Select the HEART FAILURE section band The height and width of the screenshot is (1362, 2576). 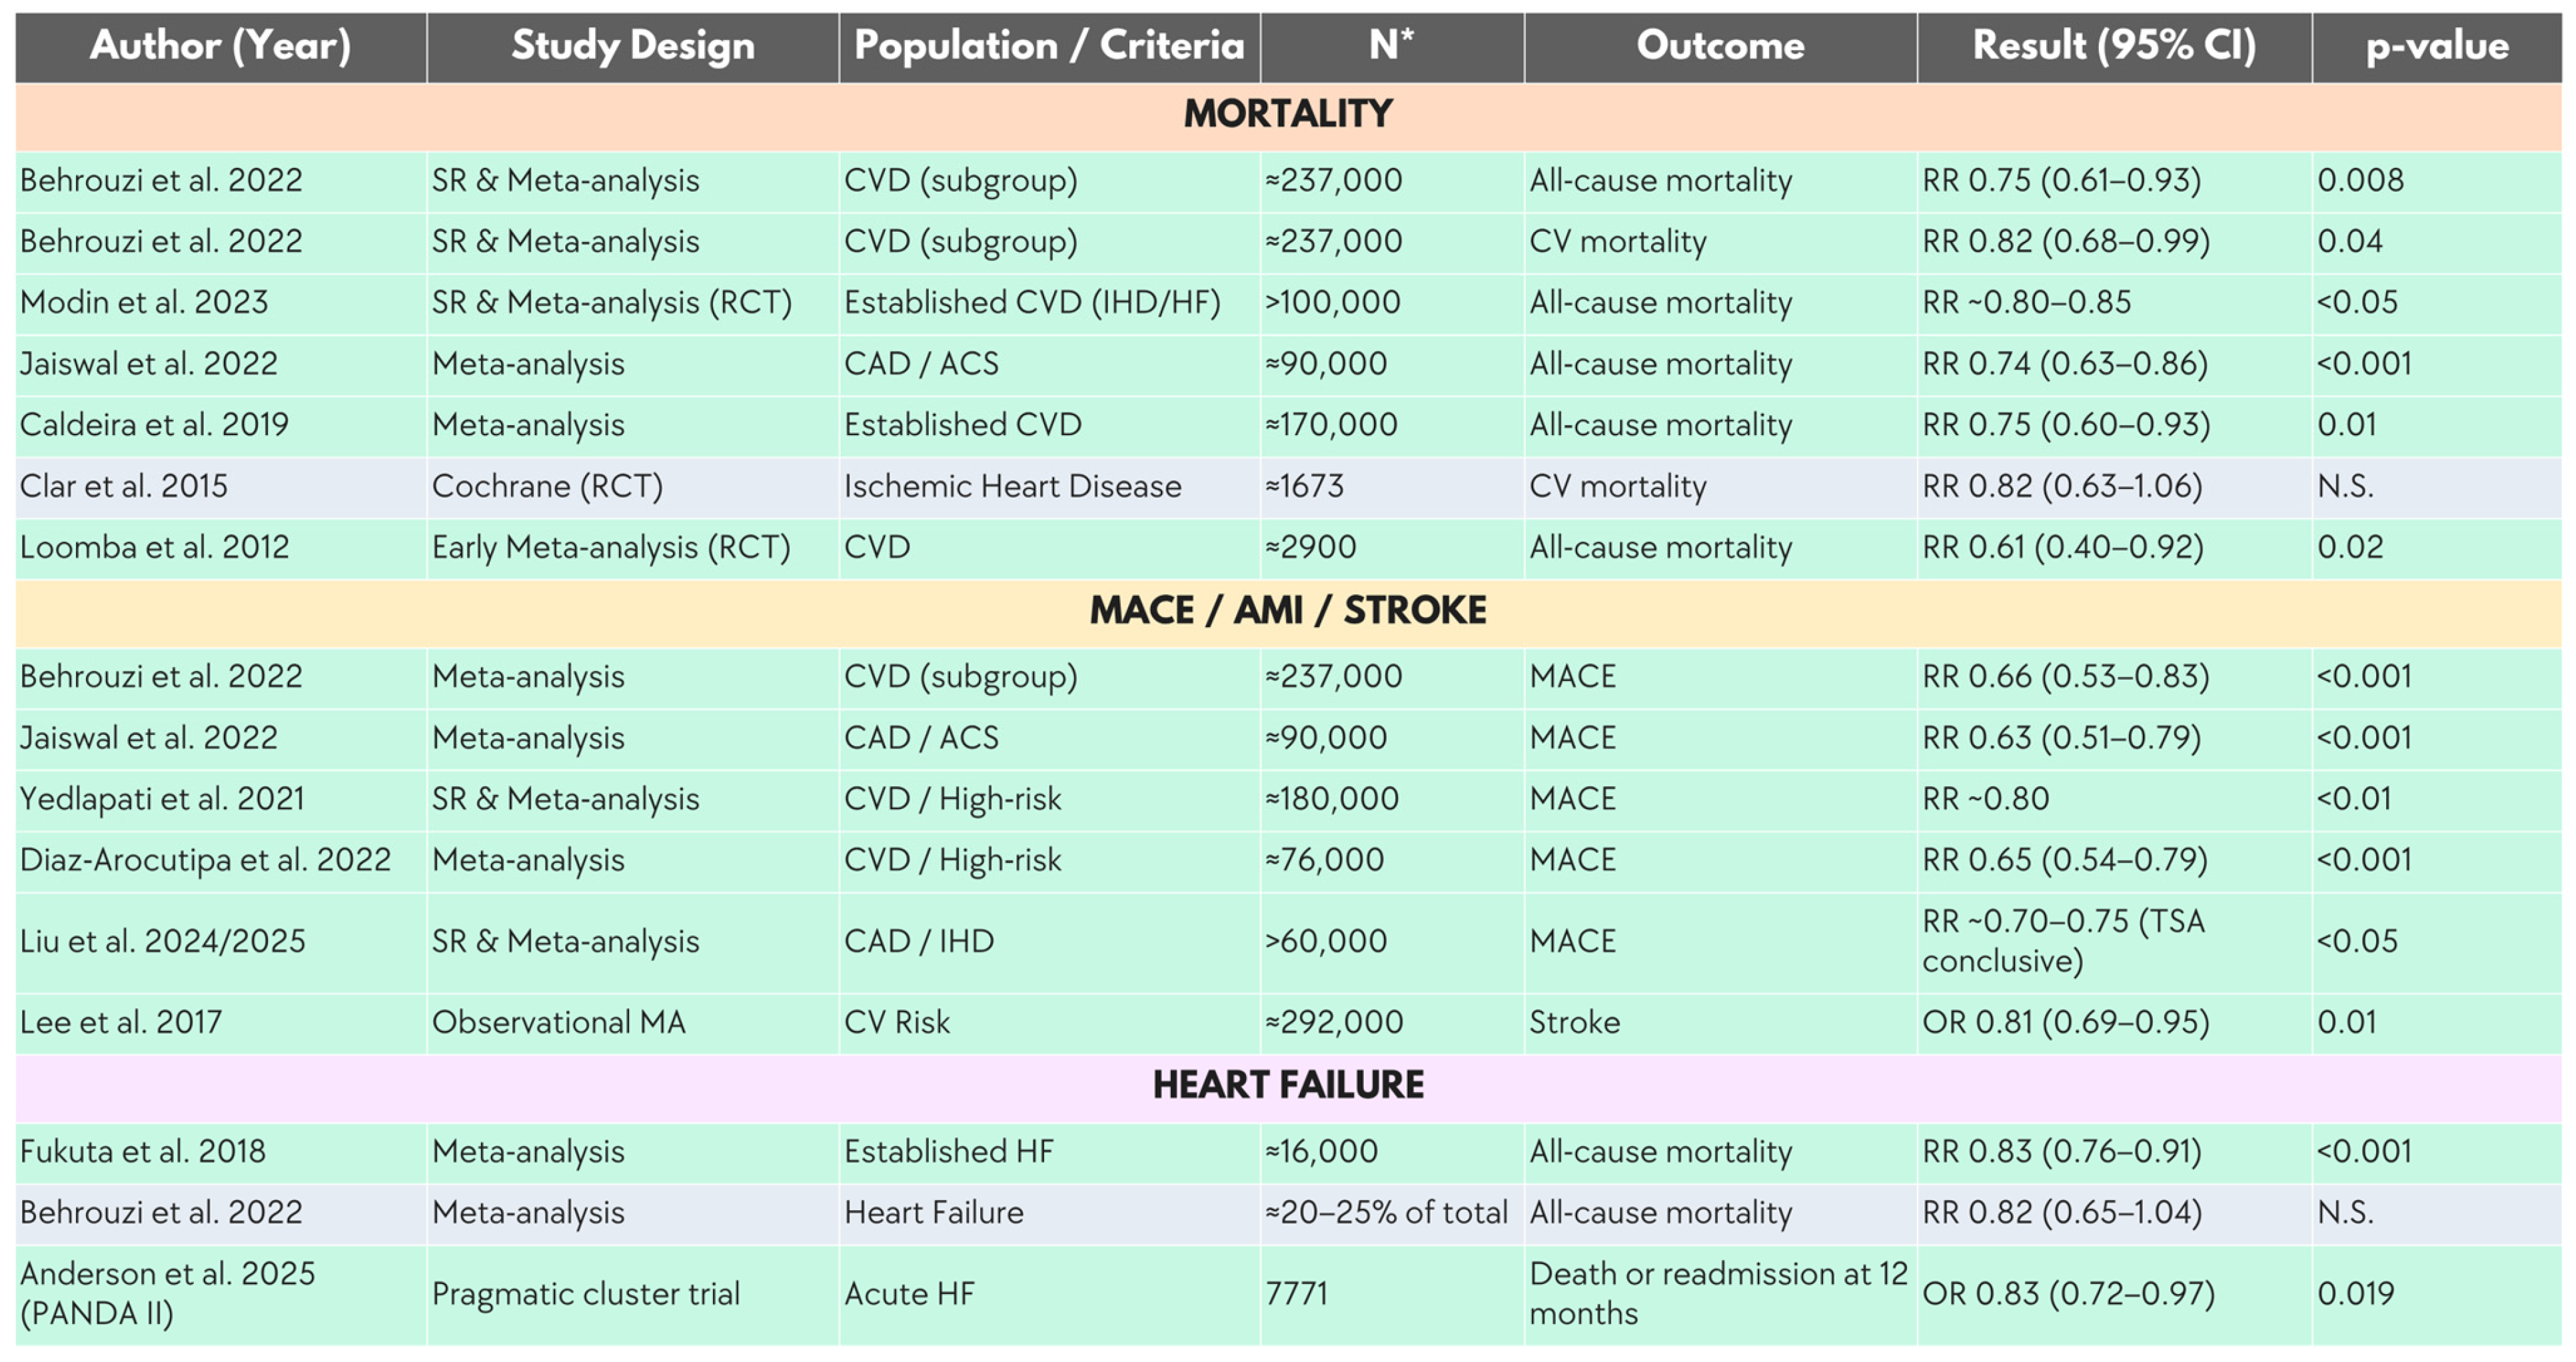1288,1085
